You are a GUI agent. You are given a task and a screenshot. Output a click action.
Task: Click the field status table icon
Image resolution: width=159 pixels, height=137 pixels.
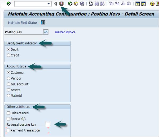43,22
